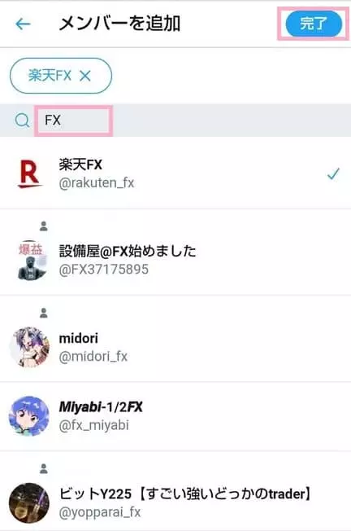Viewport: 351px width, 531px height.
Task: Uncheck the 楽天FX checkmark
Action: [333, 173]
